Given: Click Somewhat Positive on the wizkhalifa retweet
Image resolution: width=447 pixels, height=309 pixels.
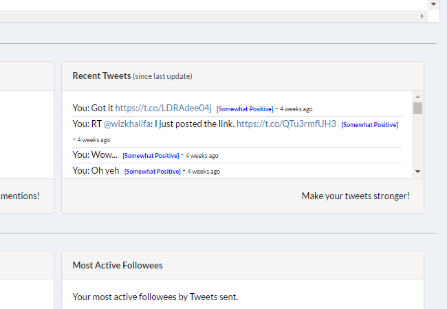Looking at the screenshot, I should [x=369, y=125].
